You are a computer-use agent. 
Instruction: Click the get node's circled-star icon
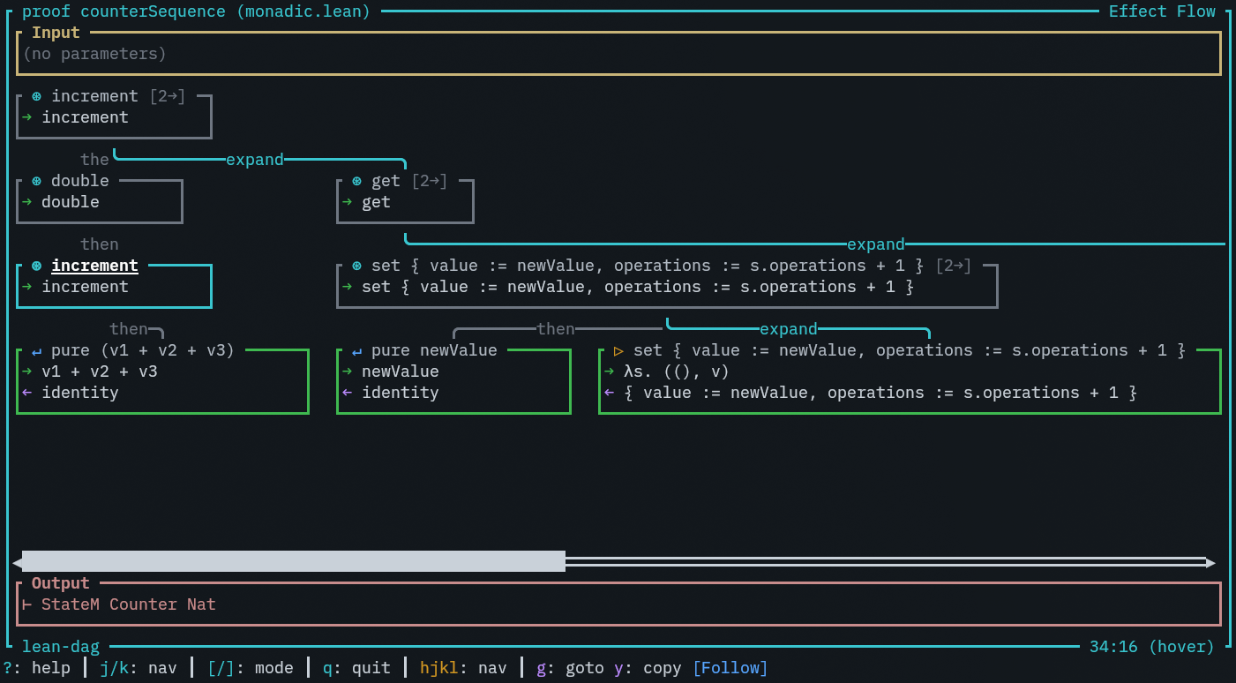(x=356, y=181)
